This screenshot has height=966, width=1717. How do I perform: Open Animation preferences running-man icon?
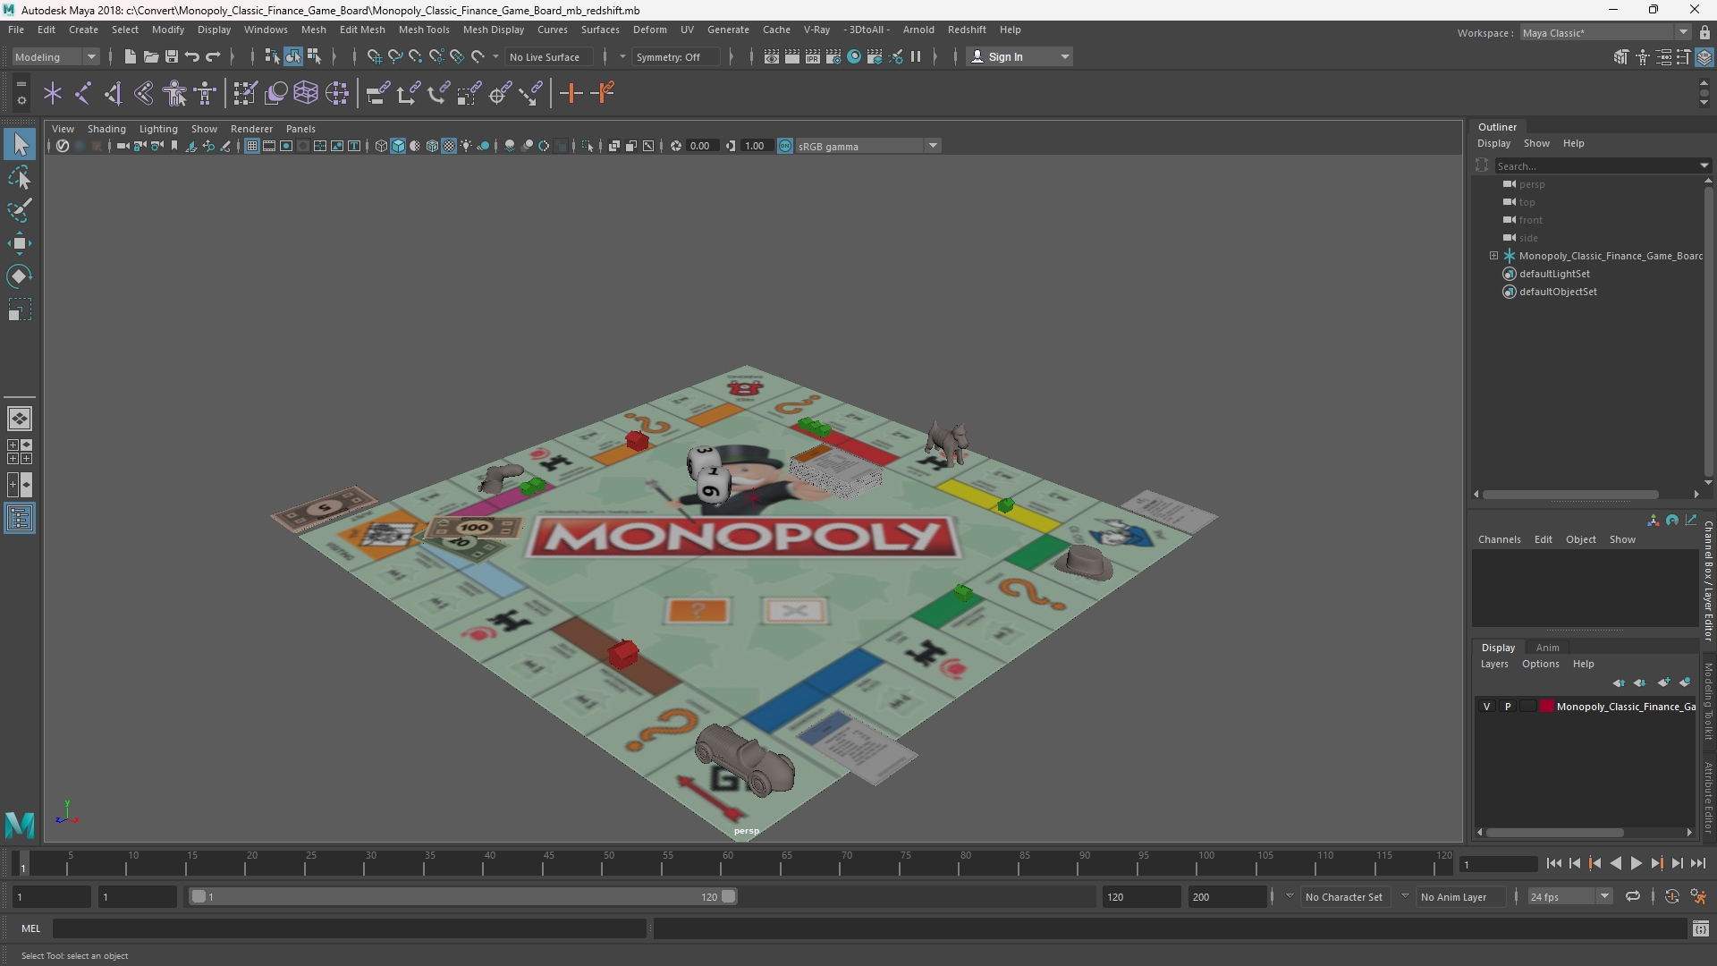[x=1698, y=896]
